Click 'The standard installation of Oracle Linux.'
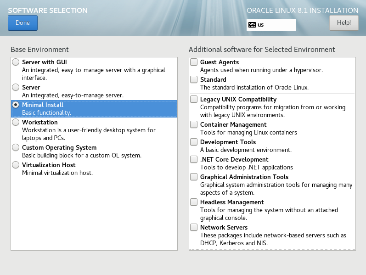Screen dimensions: 366x275 tap(254, 88)
